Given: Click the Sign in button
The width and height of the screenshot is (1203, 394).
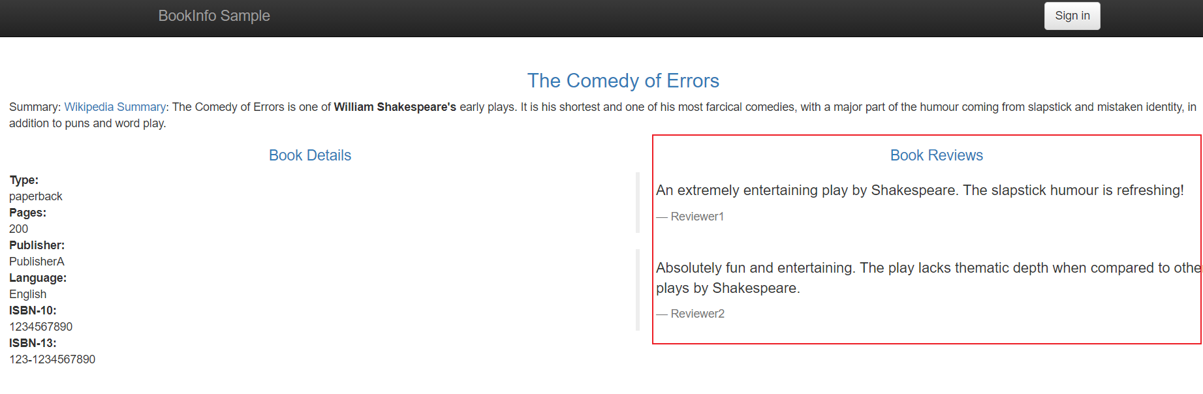Looking at the screenshot, I should (x=1072, y=16).
